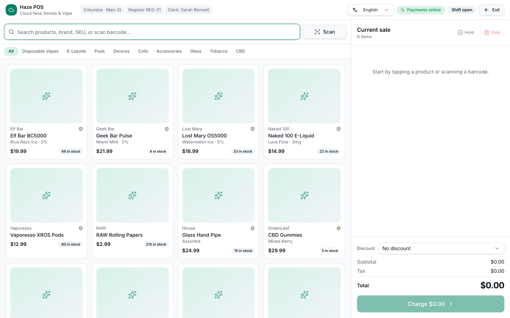Click the discount dropdown chevron arrow
510x318 pixels.
(497, 248)
